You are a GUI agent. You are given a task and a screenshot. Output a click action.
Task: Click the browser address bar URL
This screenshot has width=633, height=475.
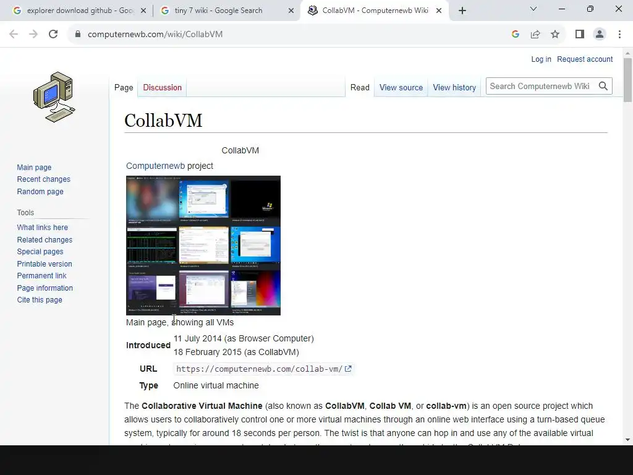[155, 35]
